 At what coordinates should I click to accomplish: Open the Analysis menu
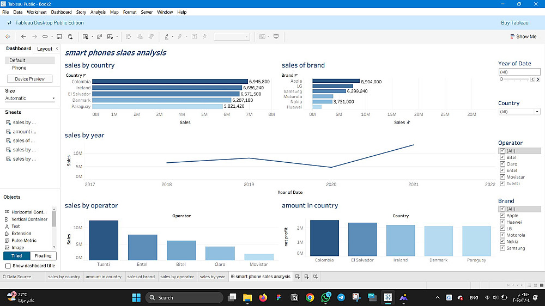(98, 12)
